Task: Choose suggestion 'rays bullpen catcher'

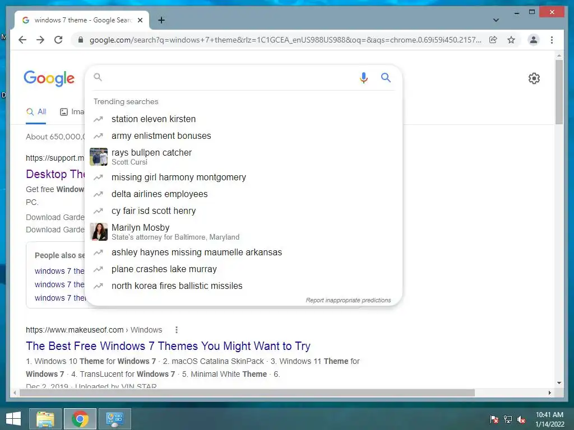Action: [244, 157]
